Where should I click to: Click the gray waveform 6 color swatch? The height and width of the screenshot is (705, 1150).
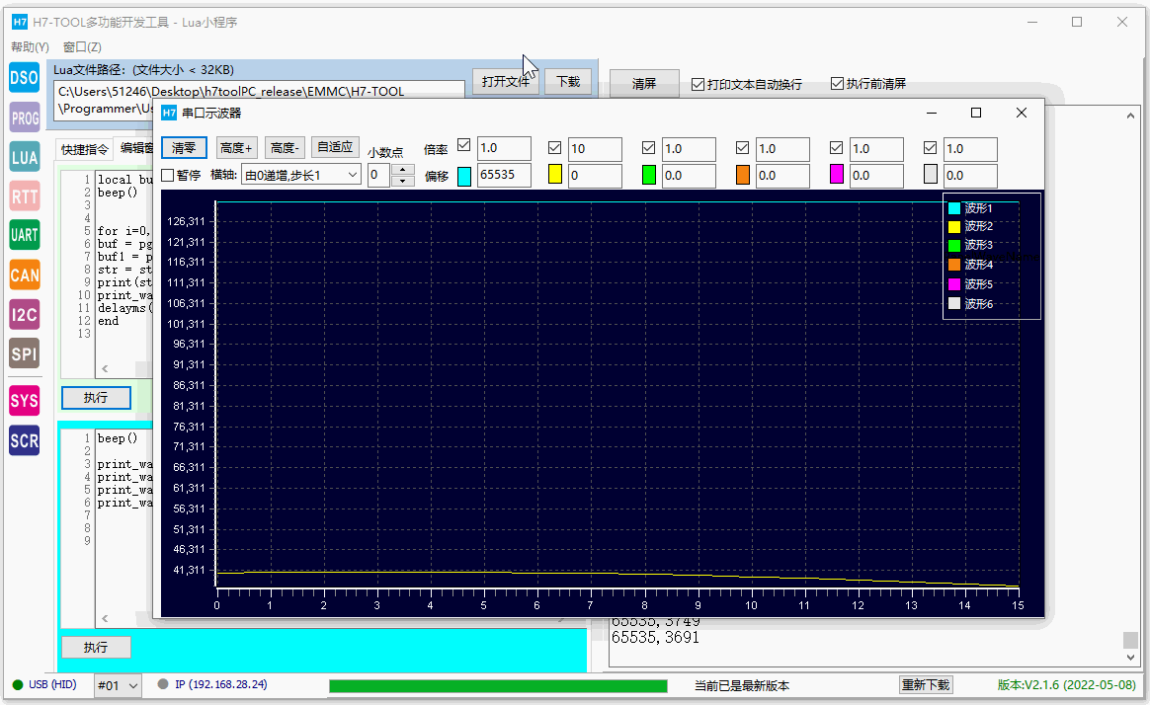tap(931, 175)
